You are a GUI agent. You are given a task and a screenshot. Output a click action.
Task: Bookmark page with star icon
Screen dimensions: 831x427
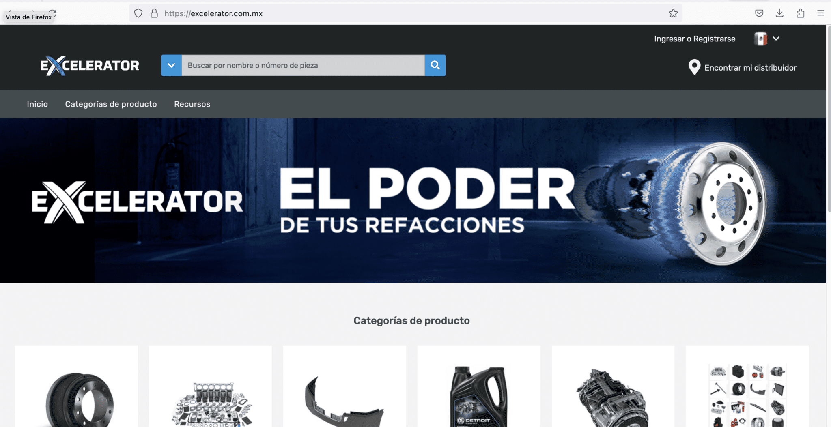tap(673, 13)
